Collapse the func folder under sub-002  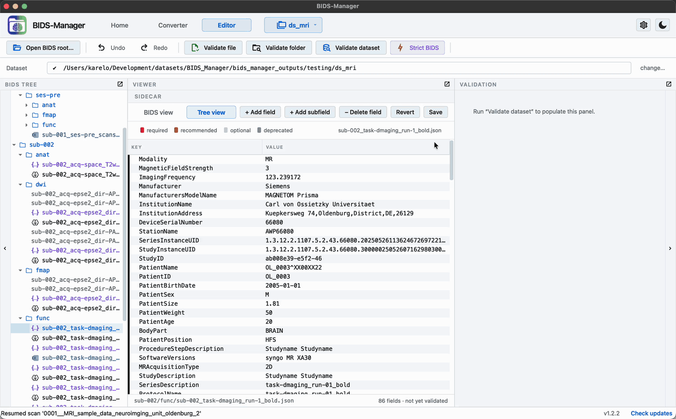pos(20,318)
